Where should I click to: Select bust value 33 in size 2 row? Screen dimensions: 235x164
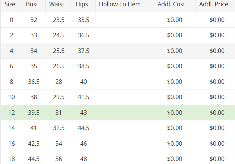pyautogui.click(x=34, y=35)
